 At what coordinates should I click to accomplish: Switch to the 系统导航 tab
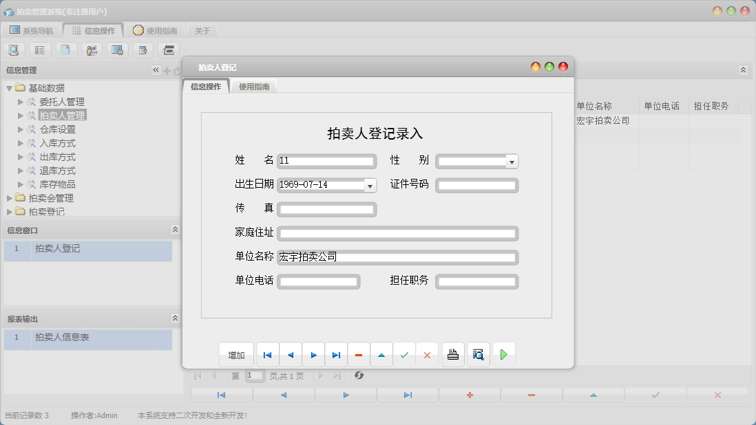[31, 30]
